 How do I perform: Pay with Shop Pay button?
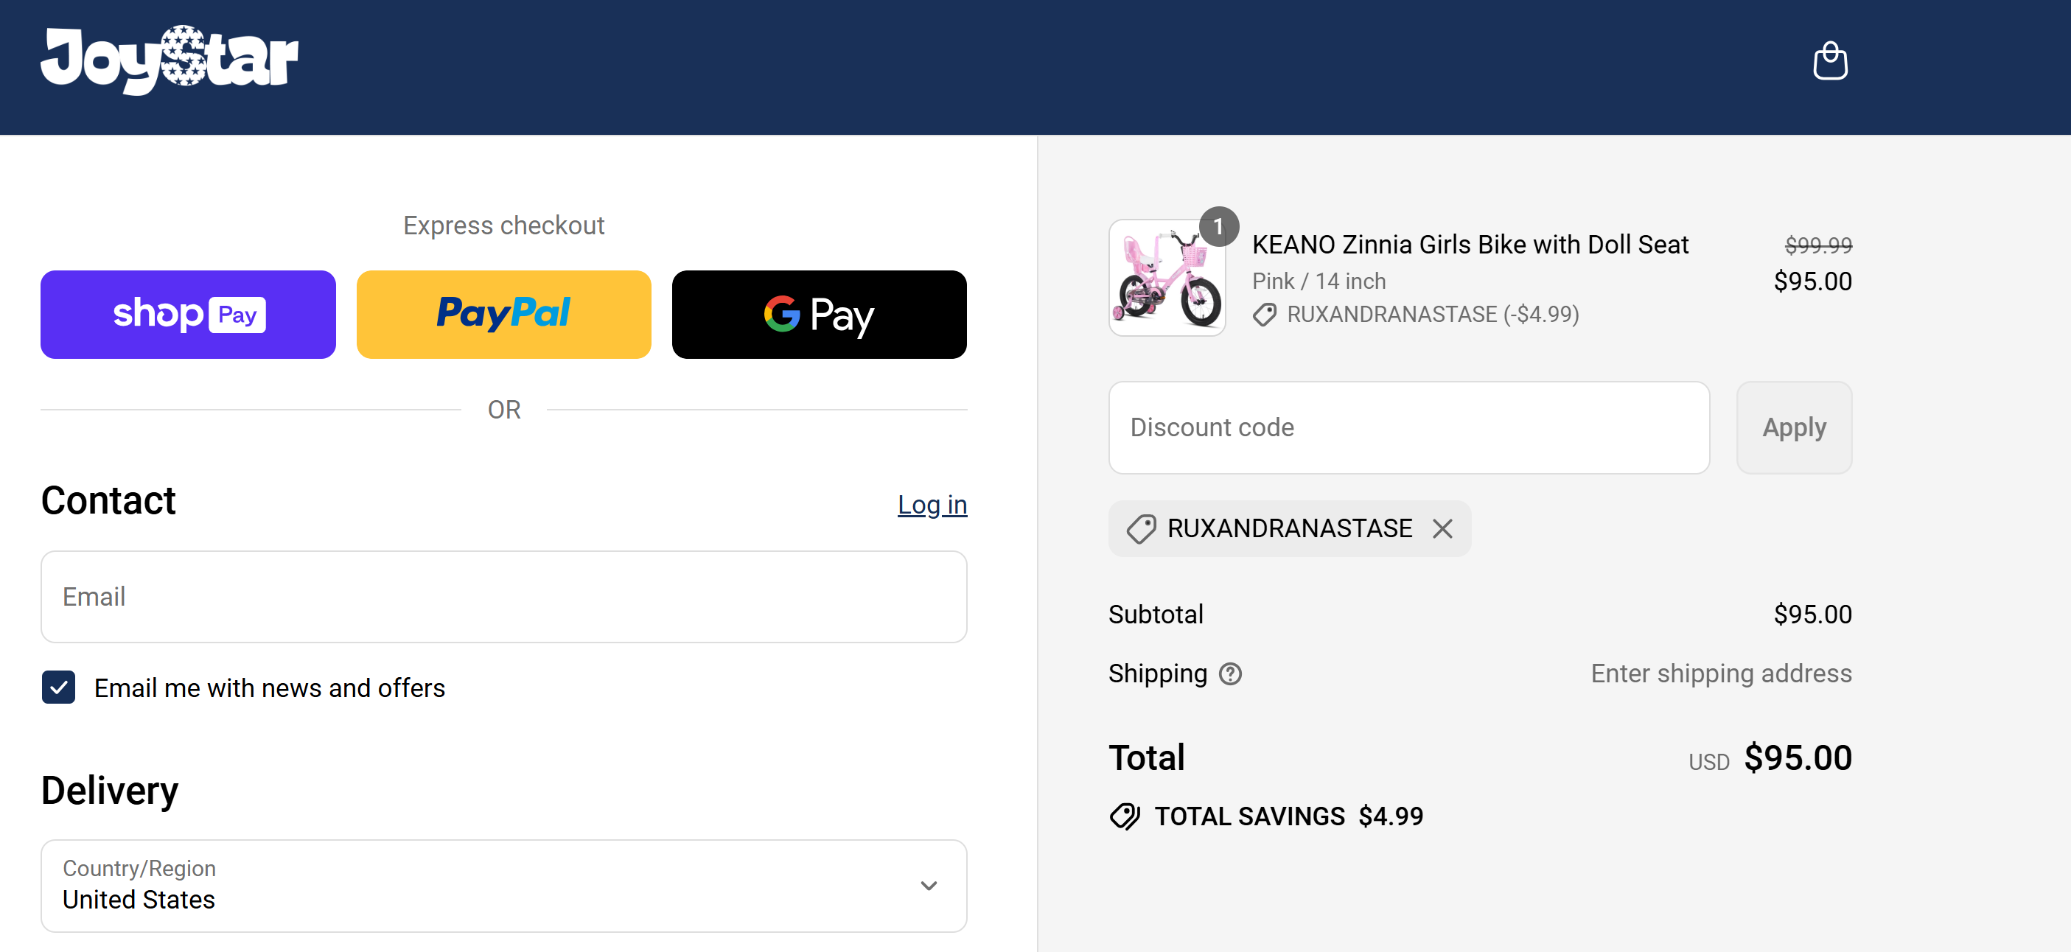[188, 315]
